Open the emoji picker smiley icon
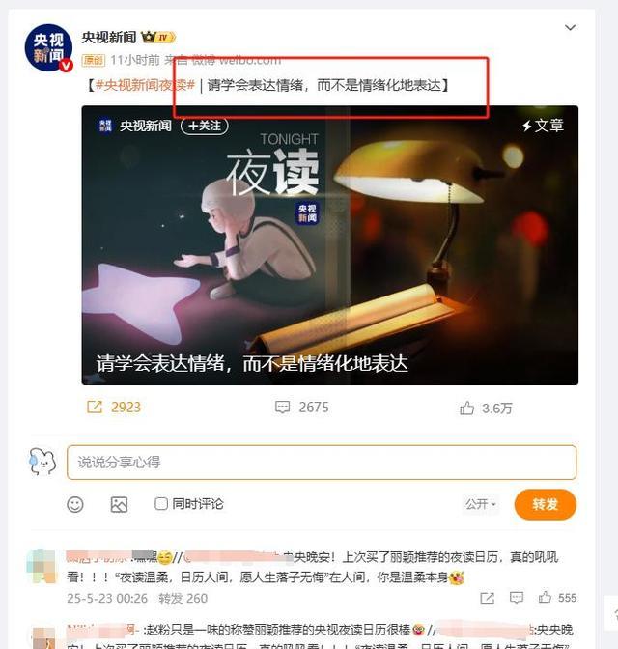 point(75,504)
